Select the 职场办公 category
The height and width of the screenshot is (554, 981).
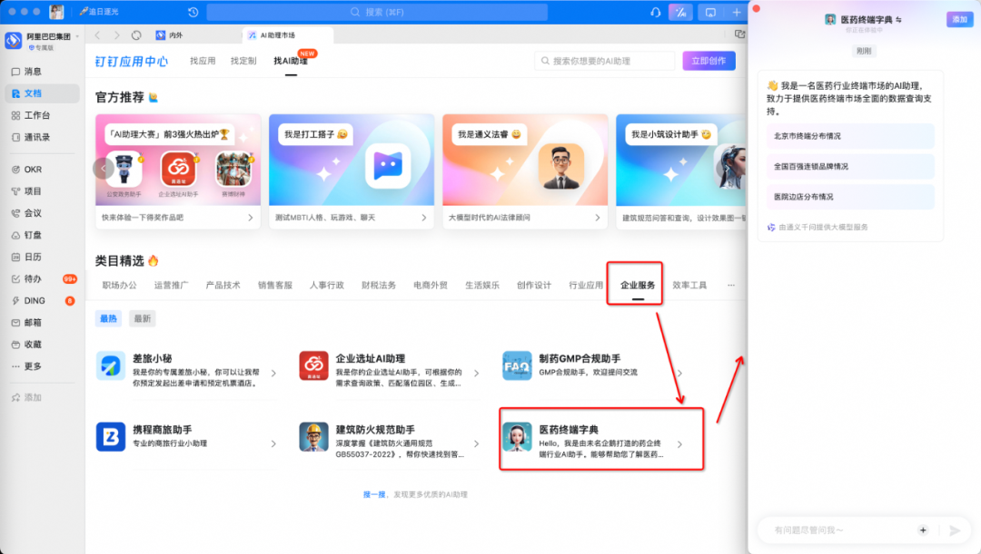tap(120, 286)
